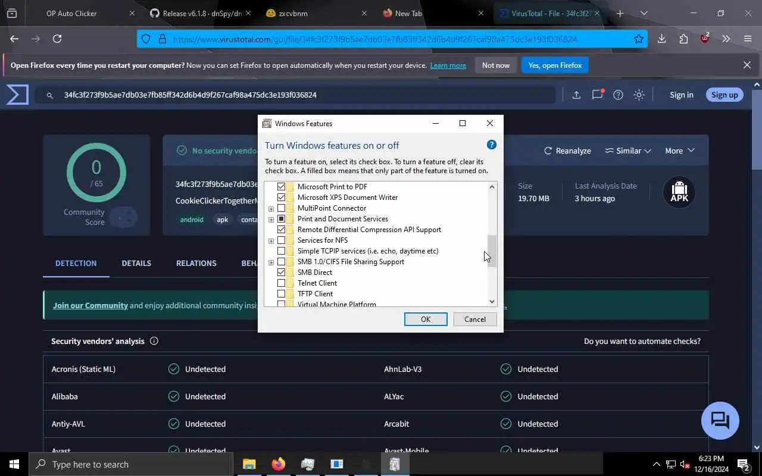Open the VirusTotal chat bubble
Screen dimensions: 762x476
click(x=720, y=421)
